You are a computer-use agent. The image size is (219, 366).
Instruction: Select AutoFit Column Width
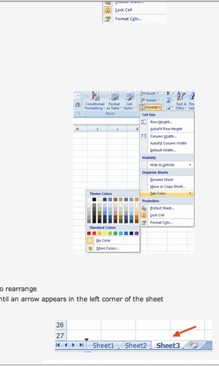(169, 143)
